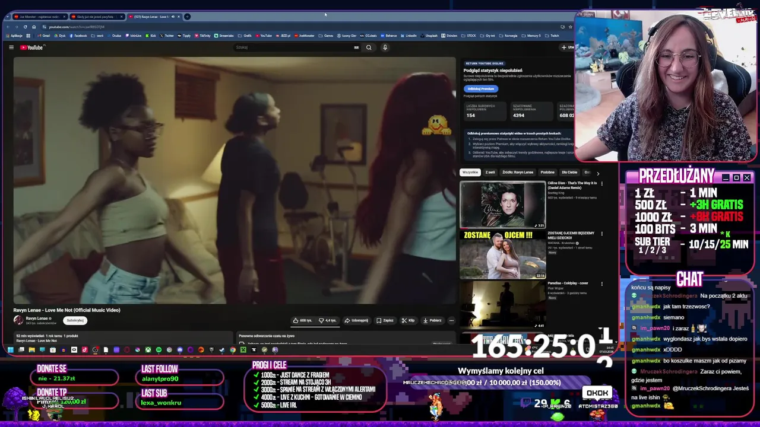Viewport: 760px width, 427px height.
Task: Open the Celine Dion video thumbnail
Action: pos(502,205)
